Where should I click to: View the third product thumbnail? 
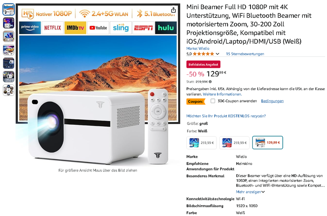coord(8,36)
